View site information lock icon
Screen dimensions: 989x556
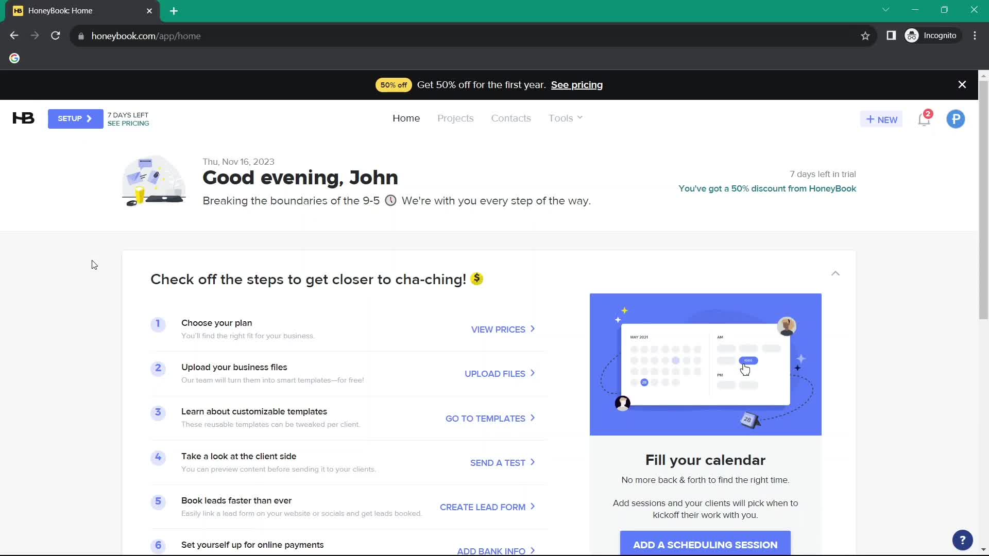coord(81,36)
